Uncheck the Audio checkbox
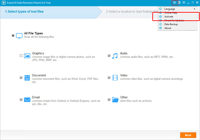This screenshot has width=200, height=140. click(109, 56)
